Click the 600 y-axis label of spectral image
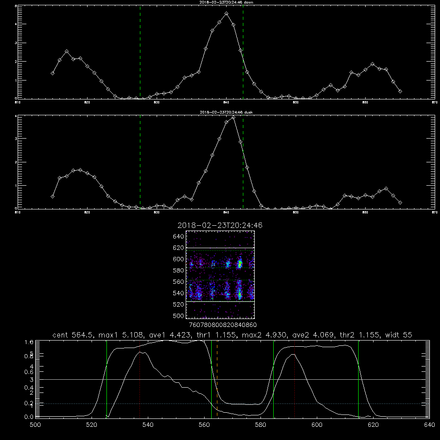 [x=179, y=259]
